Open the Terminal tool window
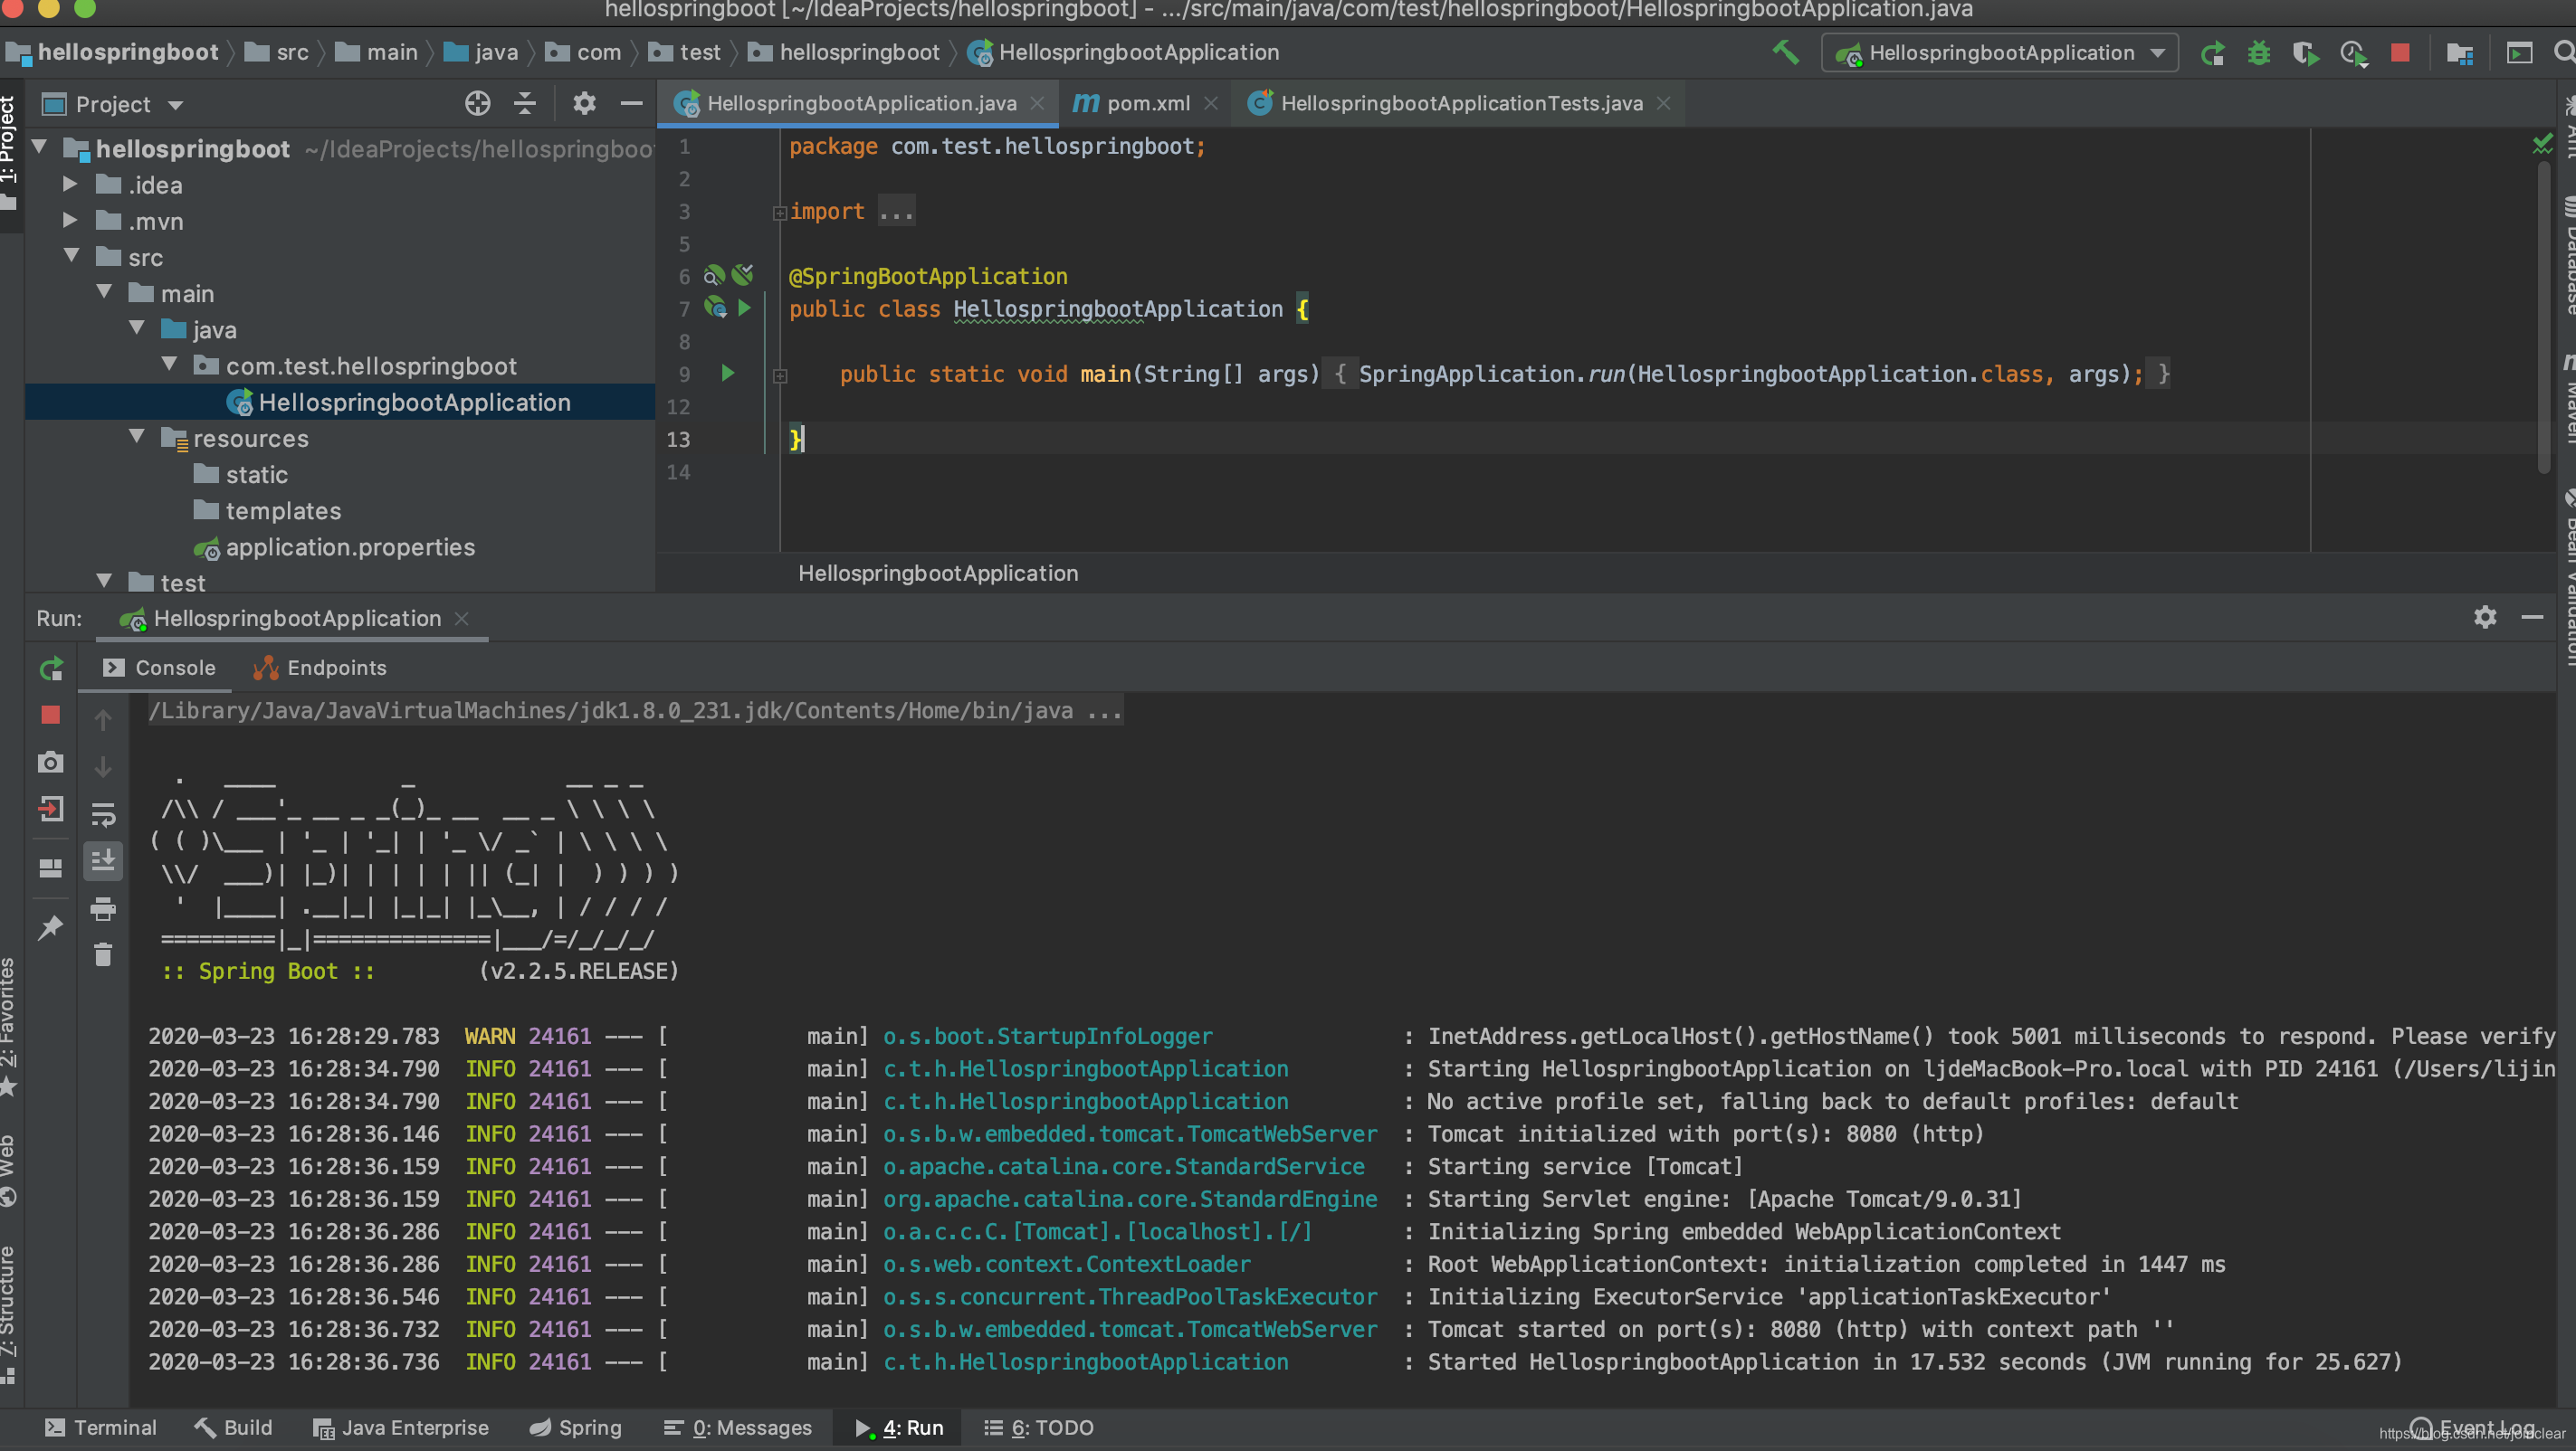2576x1451 pixels. (x=100, y=1427)
